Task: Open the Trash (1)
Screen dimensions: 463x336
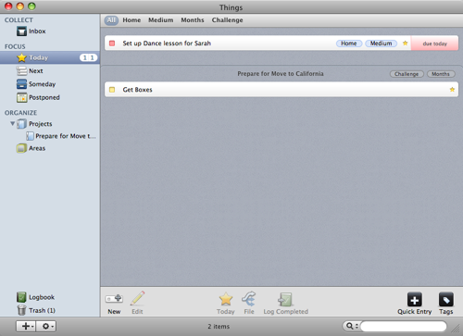Action: [x=36, y=310]
